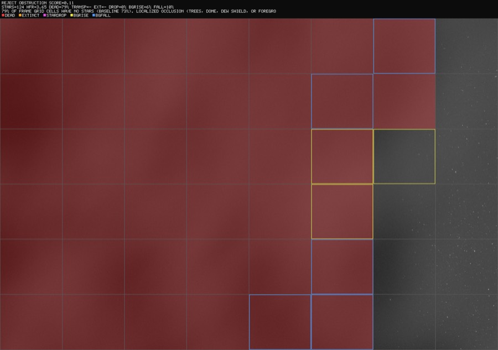498x350 pixels.
Task: Select the unshaded gray cell outlined in yellow
Action: [x=404, y=156]
